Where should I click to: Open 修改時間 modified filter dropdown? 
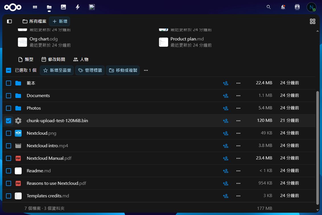point(53,60)
